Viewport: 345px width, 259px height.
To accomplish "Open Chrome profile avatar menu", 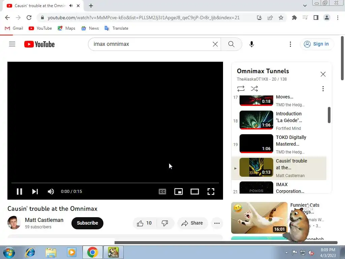I will [x=327, y=18].
